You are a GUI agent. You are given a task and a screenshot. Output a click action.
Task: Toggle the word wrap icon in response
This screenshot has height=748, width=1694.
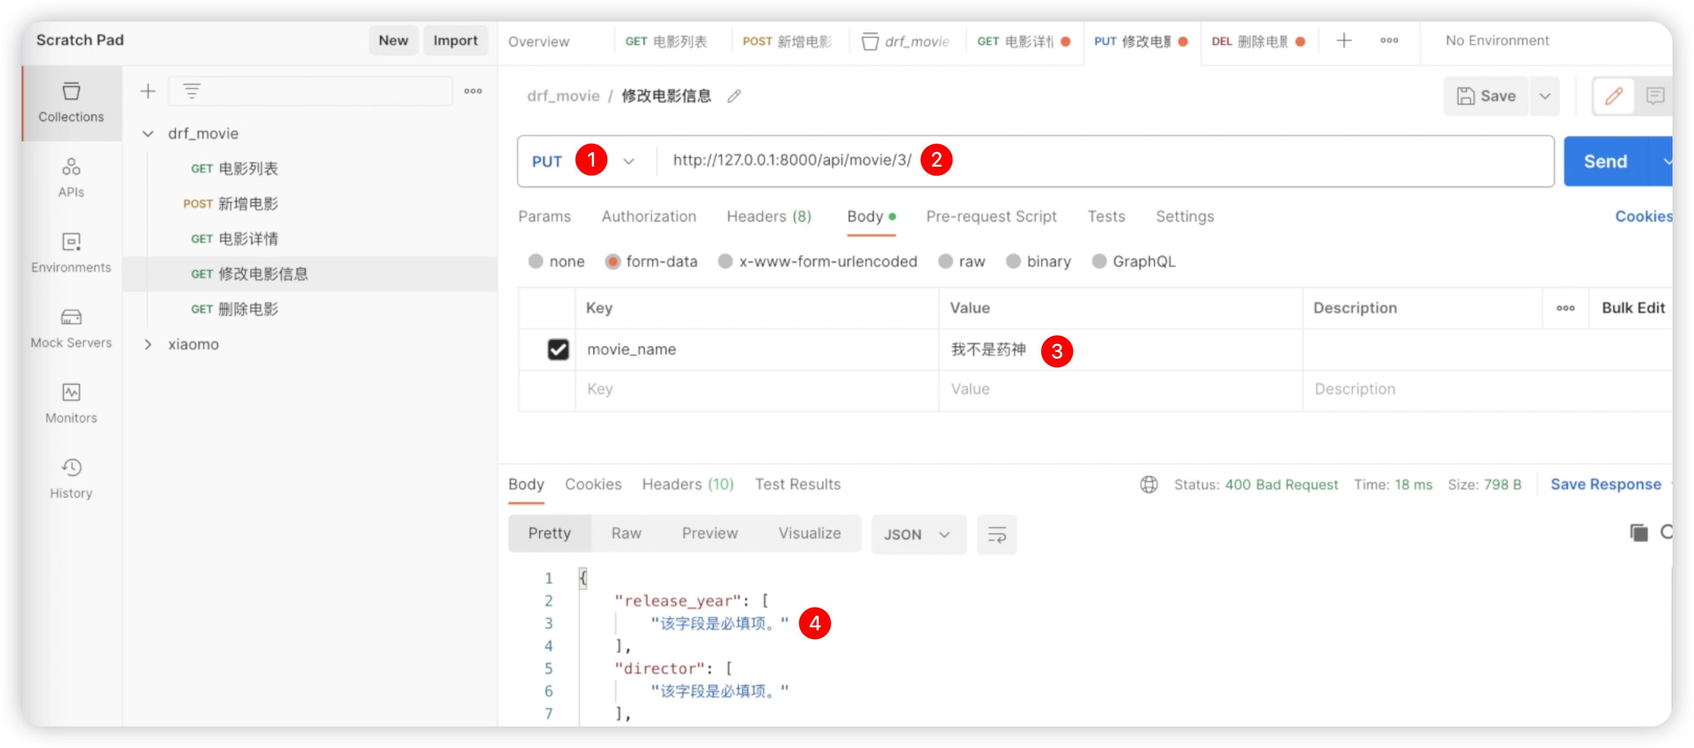[996, 534]
